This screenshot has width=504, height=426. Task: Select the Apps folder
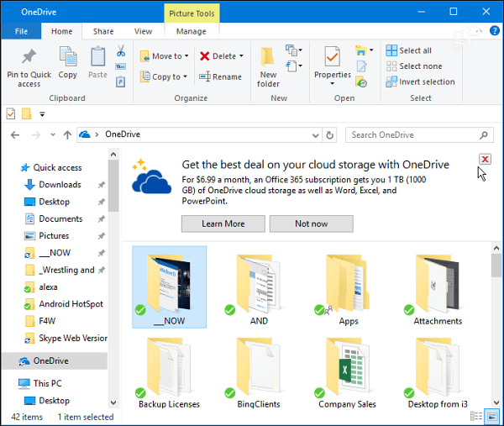[x=348, y=289]
